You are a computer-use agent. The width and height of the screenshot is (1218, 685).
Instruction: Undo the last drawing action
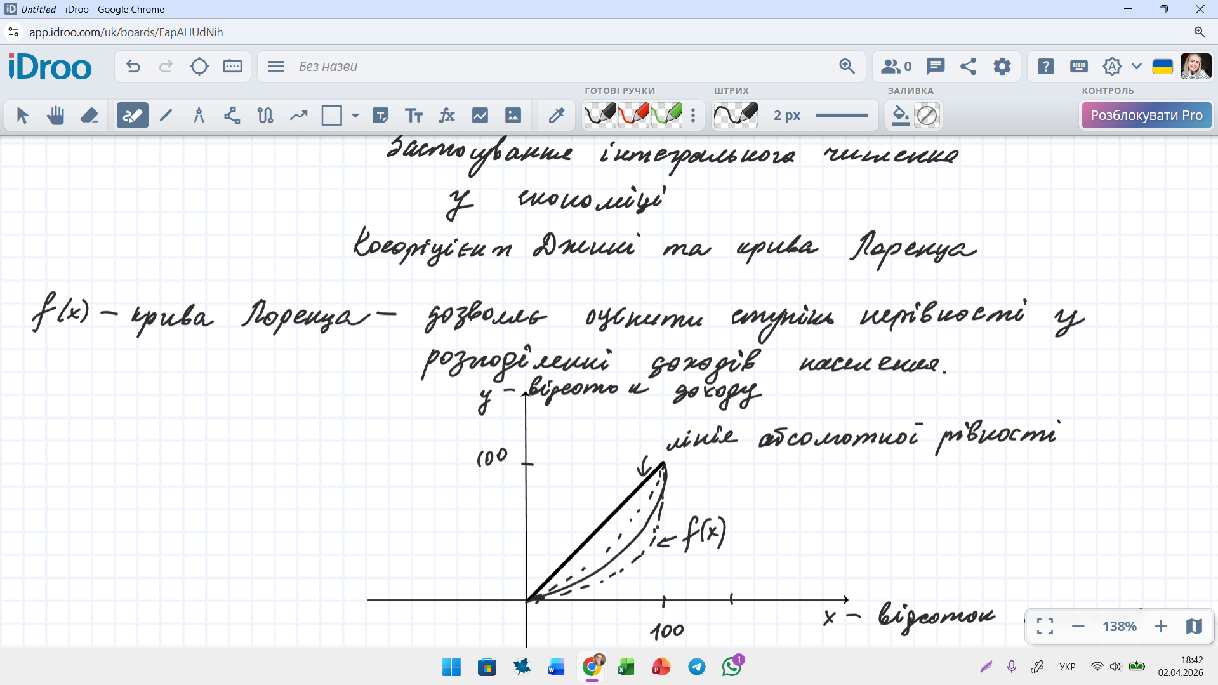[x=133, y=67]
